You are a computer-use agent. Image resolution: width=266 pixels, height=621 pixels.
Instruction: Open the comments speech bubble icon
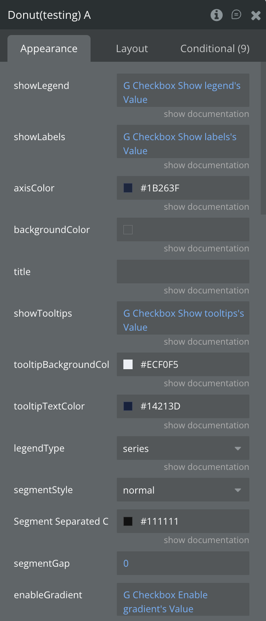pos(236,15)
